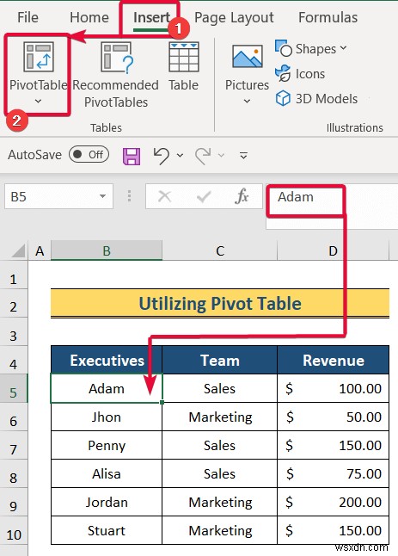Select column B header
Screen dimensions: 398x556
click(x=107, y=250)
